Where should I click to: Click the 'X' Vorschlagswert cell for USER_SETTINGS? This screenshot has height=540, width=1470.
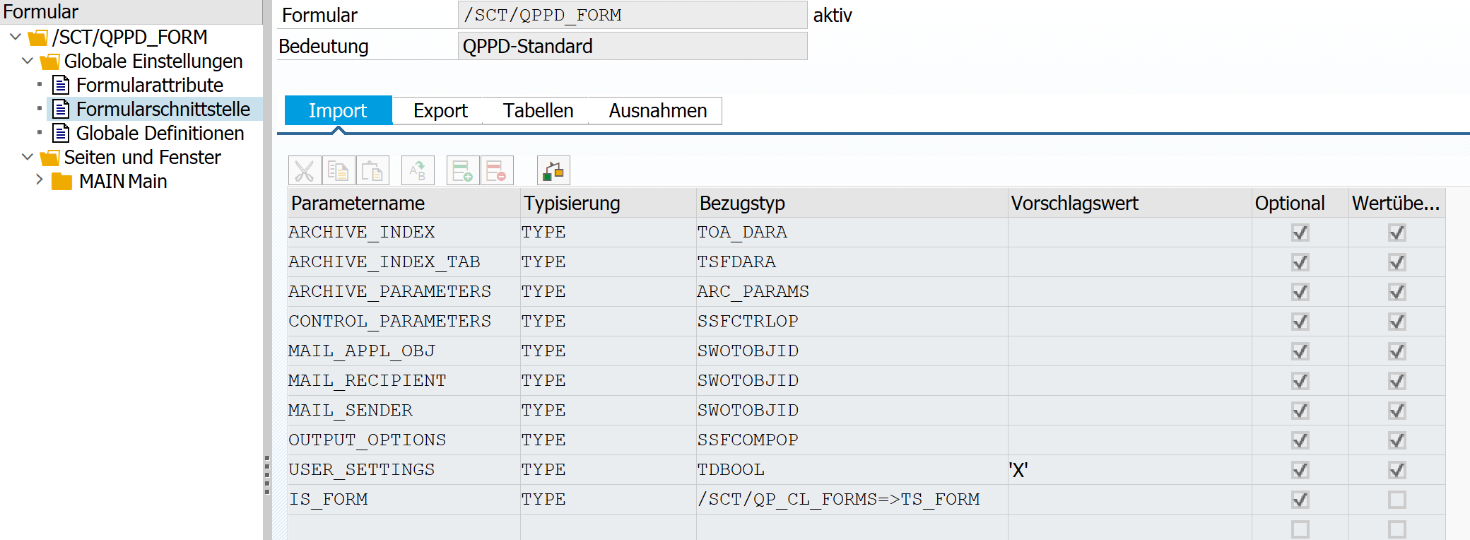1130,470
